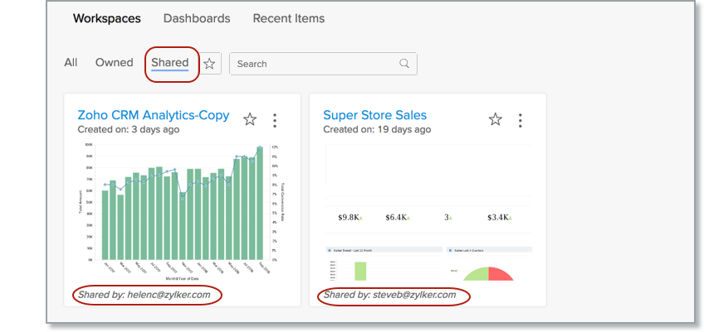Open the Dashboards tab

point(197,18)
